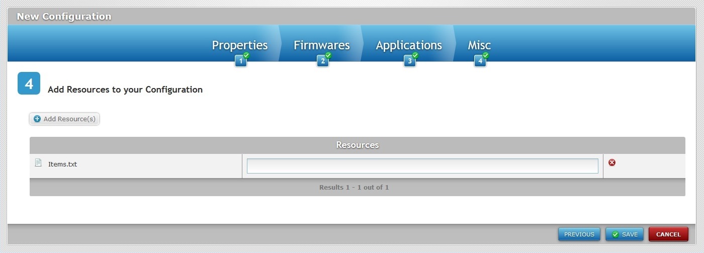Click the step 1 badge under Properties

[x=241, y=61]
